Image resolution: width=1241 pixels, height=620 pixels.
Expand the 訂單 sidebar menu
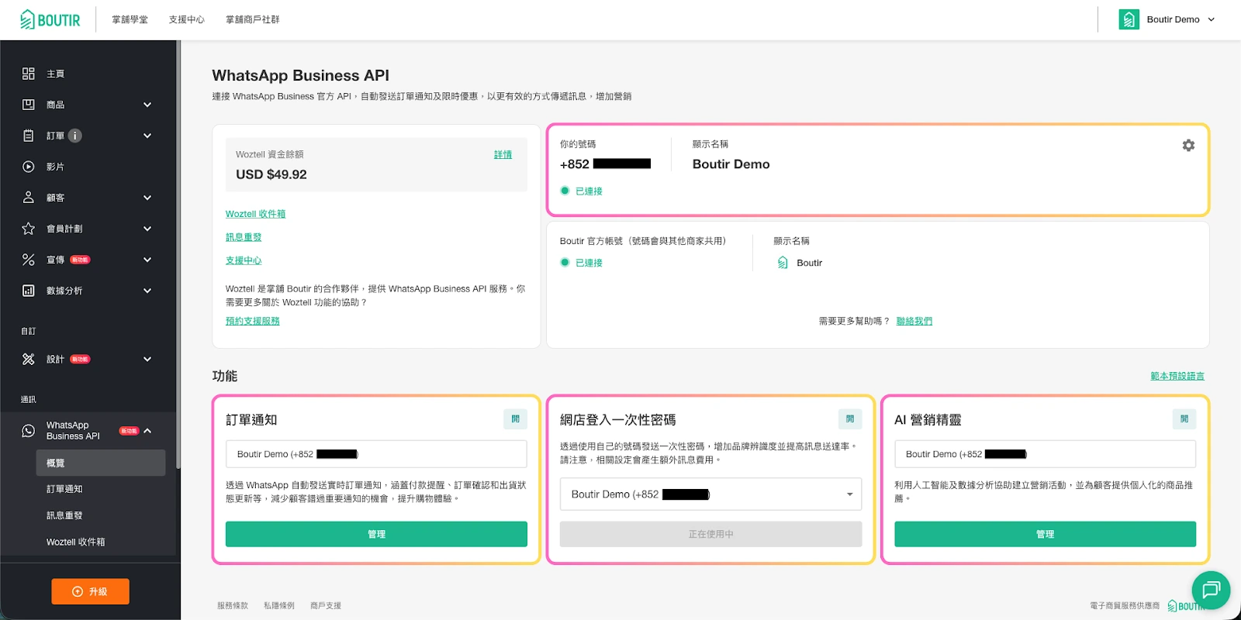147,136
